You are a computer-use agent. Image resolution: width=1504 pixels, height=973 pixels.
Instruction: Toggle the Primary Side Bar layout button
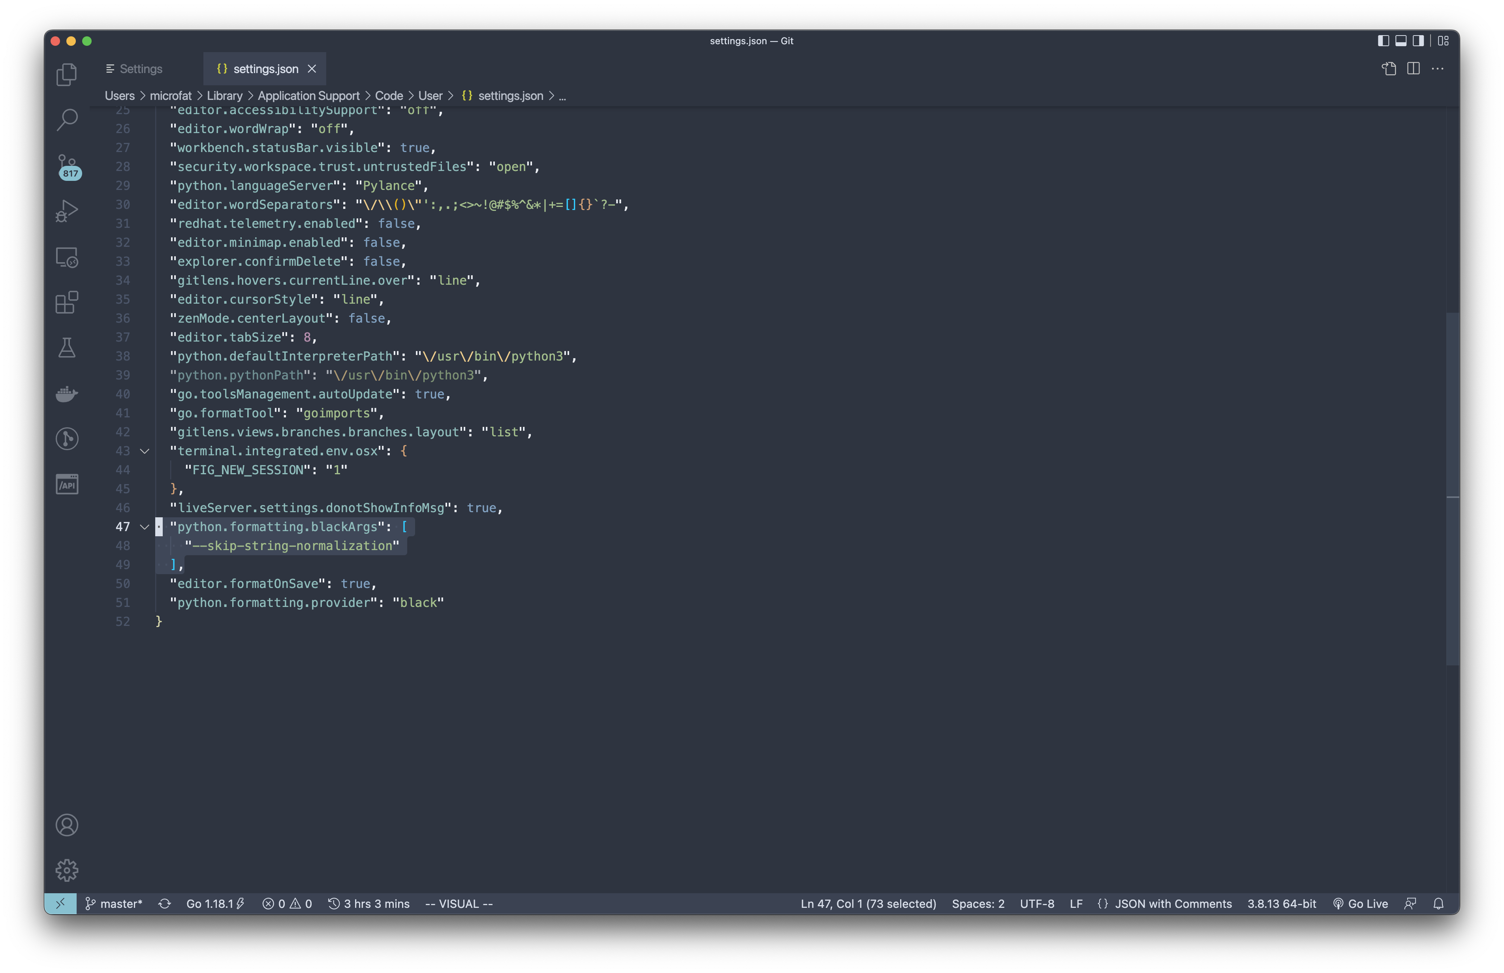[x=1383, y=40]
